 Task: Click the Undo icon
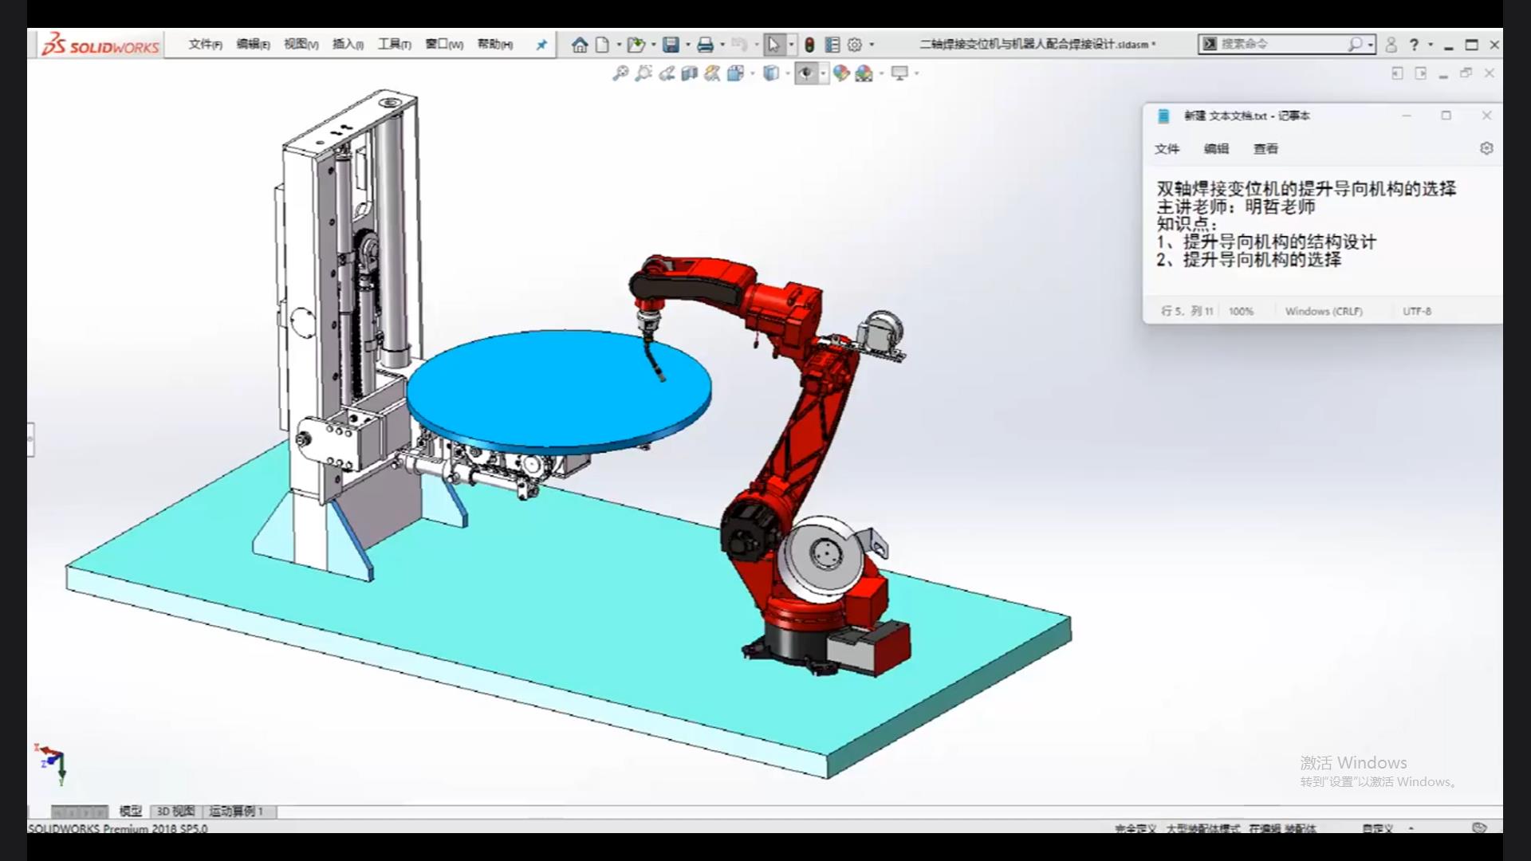click(x=739, y=45)
